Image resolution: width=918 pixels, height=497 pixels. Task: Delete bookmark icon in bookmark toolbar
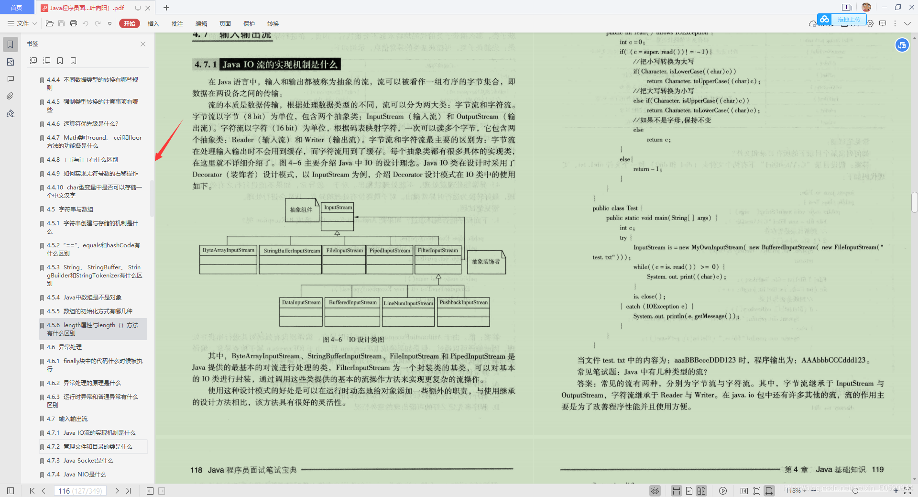74,61
